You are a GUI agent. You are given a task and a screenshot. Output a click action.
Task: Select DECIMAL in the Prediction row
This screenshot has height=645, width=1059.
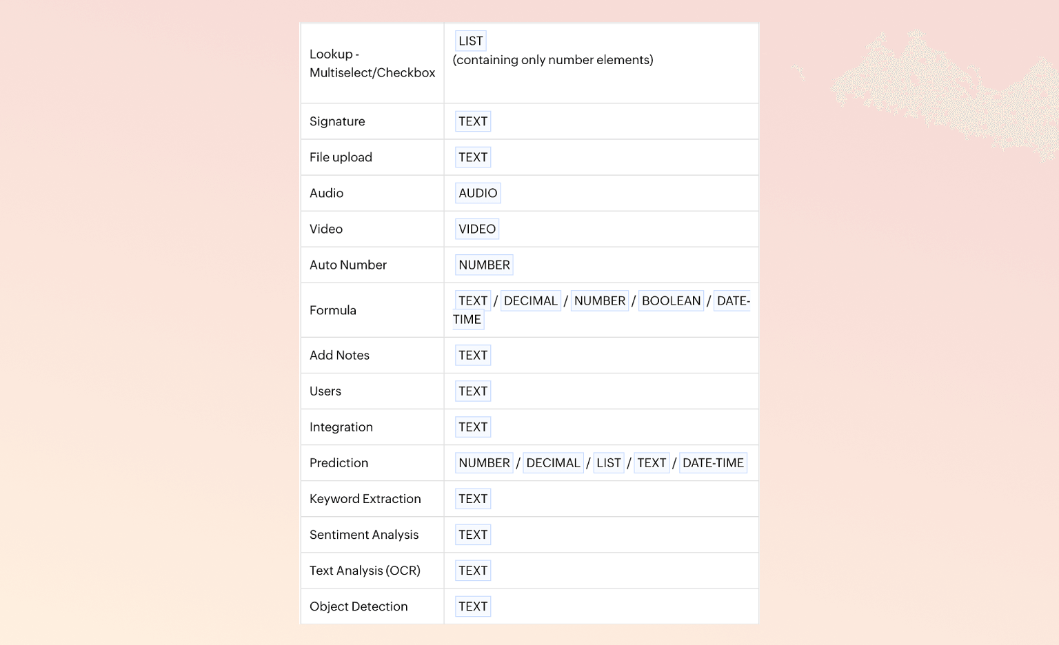(553, 463)
